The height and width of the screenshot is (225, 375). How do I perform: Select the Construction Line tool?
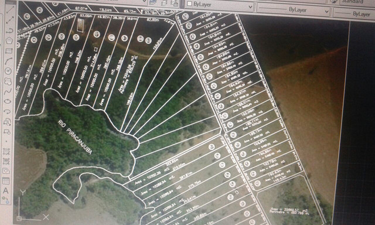(10, 20)
